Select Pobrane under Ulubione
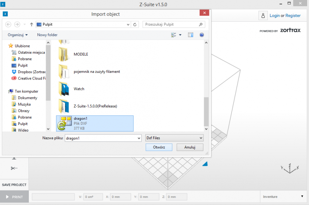The image size is (309, 205). coord(22,59)
